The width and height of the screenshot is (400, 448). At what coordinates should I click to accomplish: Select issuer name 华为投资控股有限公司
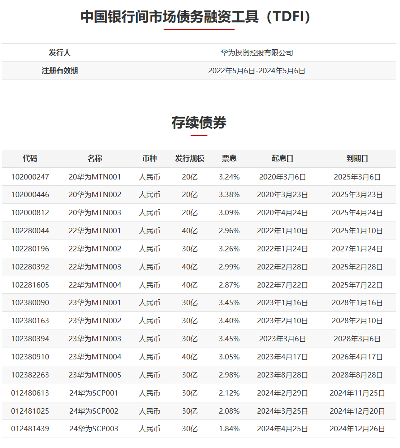(x=257, y=52)
